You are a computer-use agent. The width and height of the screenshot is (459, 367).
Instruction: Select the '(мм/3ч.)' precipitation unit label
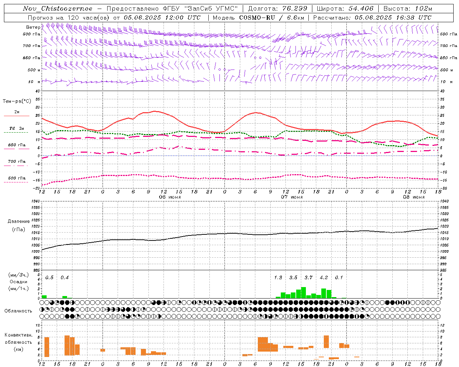click(18, 275)
